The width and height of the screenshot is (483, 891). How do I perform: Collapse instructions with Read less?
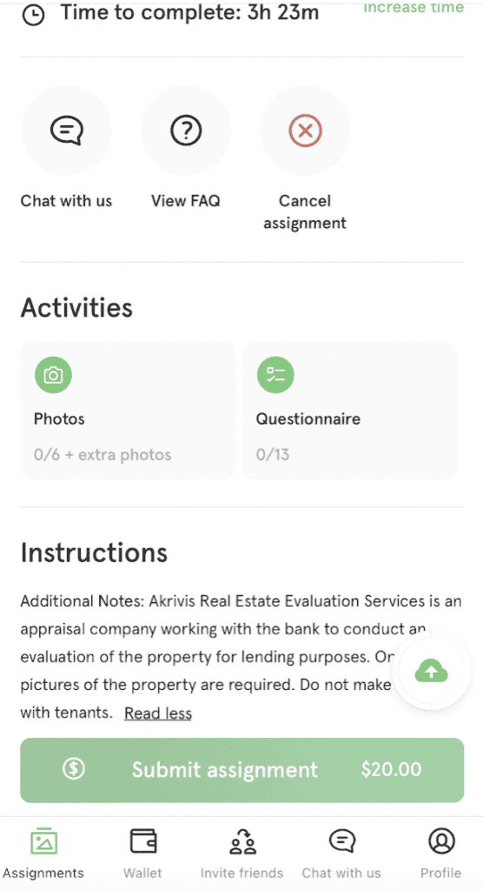point(158,713)
